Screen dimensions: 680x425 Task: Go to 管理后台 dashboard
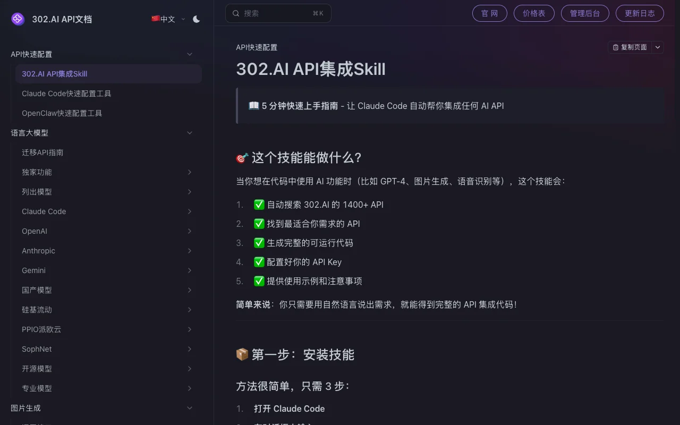point(585,13)
